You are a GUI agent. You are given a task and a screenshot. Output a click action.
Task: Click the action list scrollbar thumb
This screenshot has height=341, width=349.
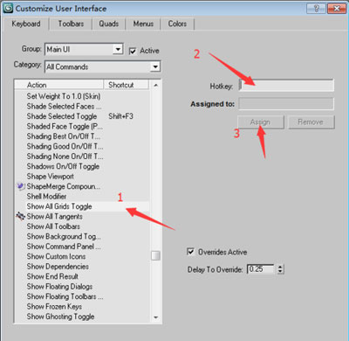click(156, 255)
